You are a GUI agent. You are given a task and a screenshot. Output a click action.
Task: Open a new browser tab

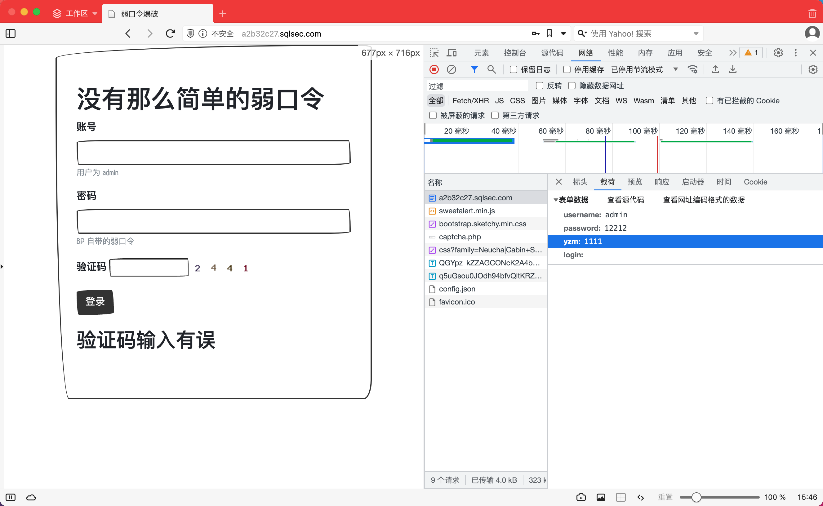[x=223, y=14]
